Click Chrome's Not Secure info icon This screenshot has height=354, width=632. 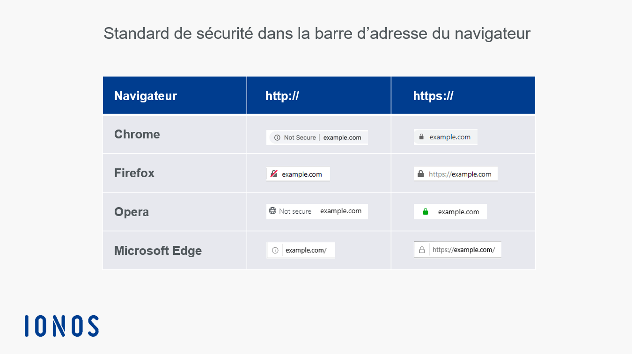point(277,137)
